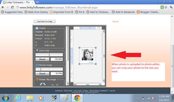Click the settings panel scrollbar up arrow
This screenshot has width=174, height=102.
coord(67,28)
